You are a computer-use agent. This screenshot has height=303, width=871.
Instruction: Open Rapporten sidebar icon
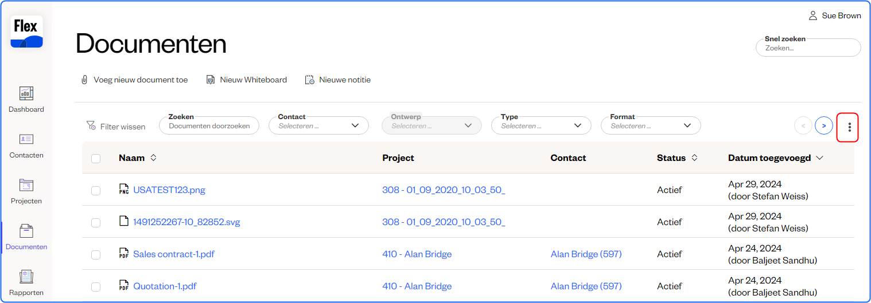(x=26, y=277)
